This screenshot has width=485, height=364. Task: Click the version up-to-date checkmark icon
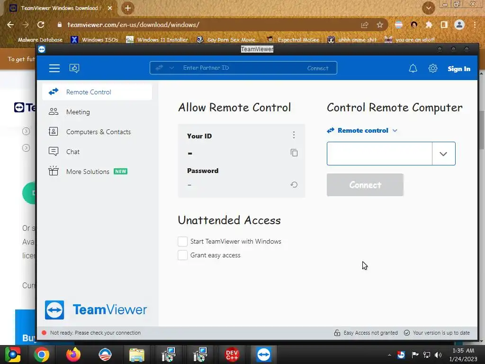click(407, 333)
